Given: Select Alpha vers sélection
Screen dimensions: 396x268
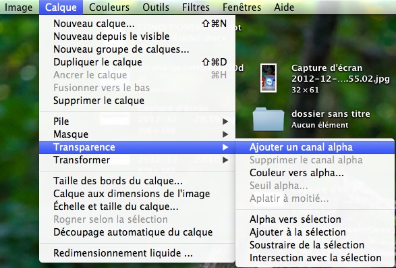Looking at the screenshot, I should (314, 219).
